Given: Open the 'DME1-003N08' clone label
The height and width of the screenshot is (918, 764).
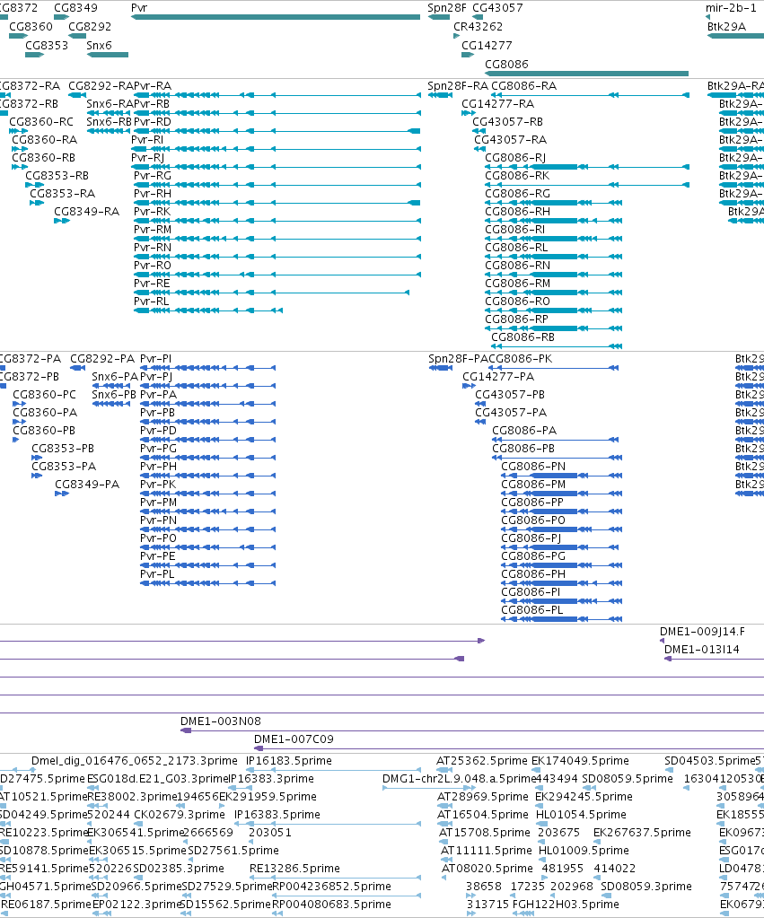Looking at the screenshot, I should pyautogui.click(x=221, y=721).
